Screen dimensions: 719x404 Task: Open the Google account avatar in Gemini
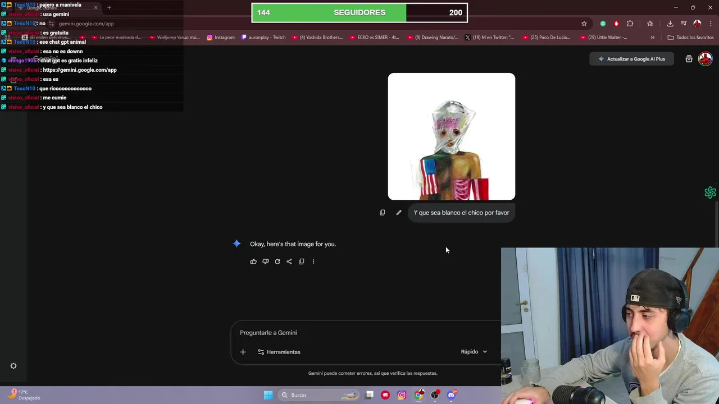(x=705, y=58)
